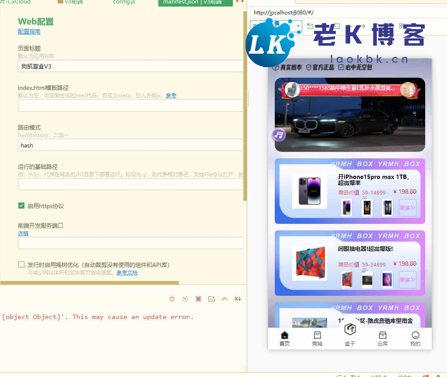The image size is (447, 377).
Task: Open the 配置指南 link
Action: click(x=29, y=31)
